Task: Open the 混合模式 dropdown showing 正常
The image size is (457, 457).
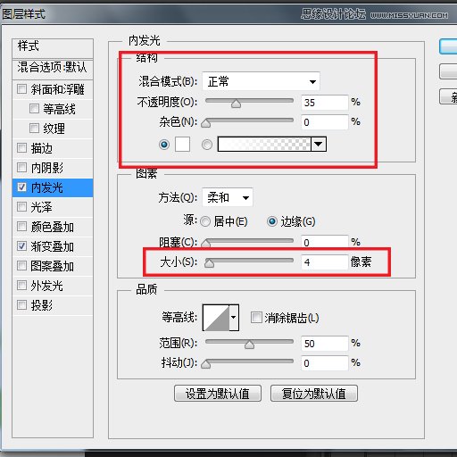Action: pos(261,81)
